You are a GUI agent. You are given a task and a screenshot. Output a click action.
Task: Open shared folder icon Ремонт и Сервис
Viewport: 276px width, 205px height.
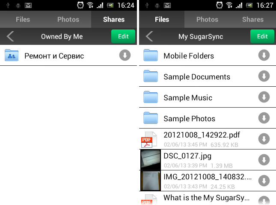coord(12,55)
